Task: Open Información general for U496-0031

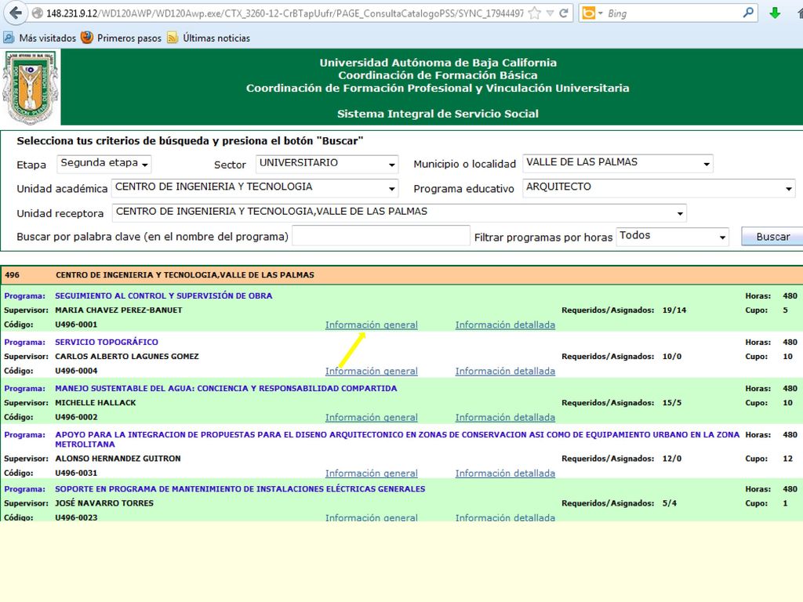Action: (371, 473)
